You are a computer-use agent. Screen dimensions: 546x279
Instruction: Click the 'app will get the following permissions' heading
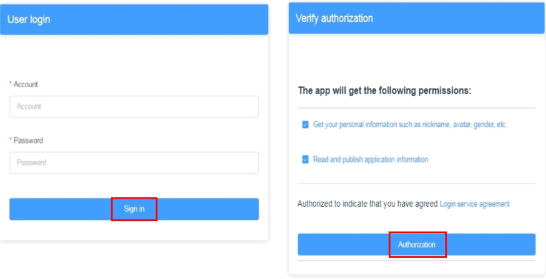384,91
